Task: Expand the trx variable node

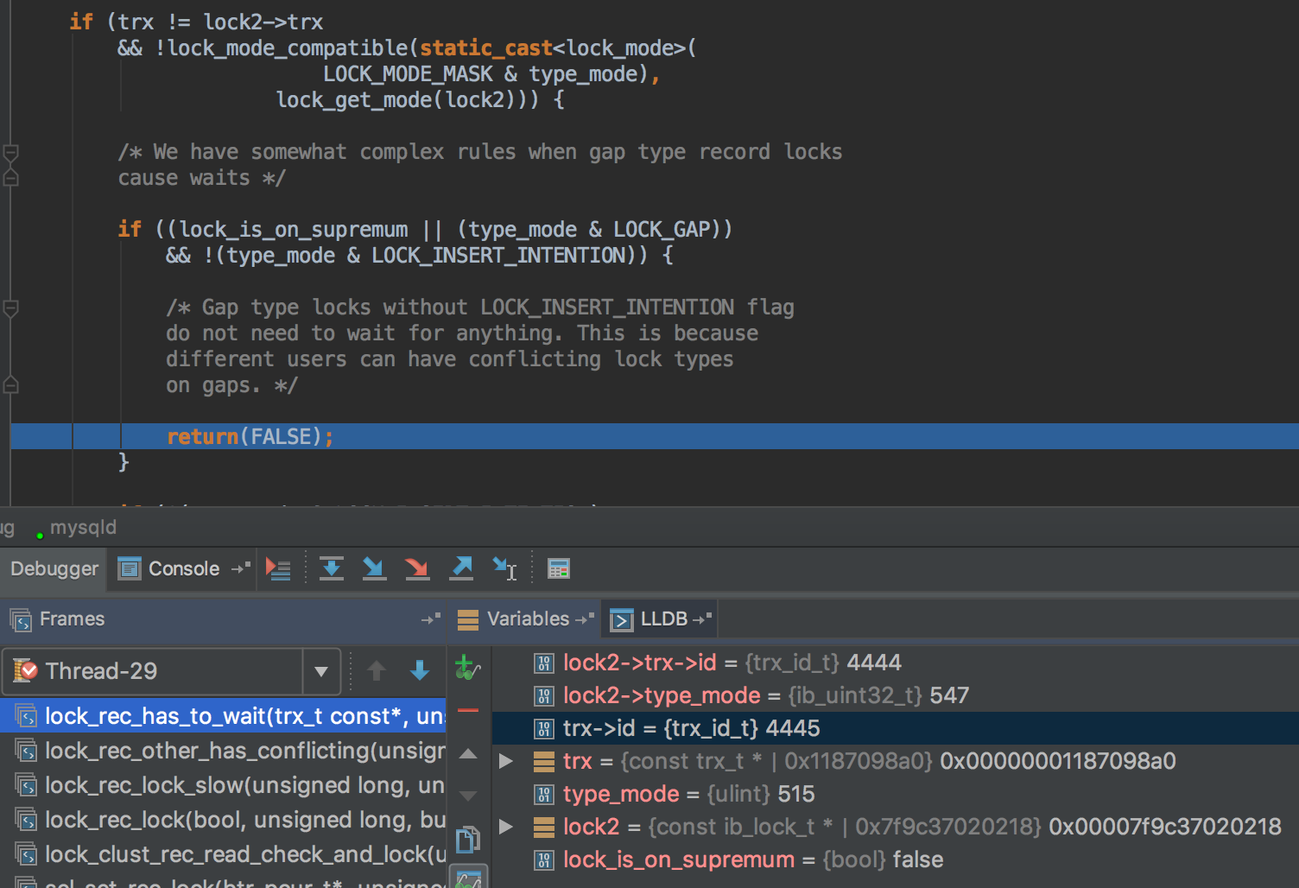Action: (x=506, y=761)
